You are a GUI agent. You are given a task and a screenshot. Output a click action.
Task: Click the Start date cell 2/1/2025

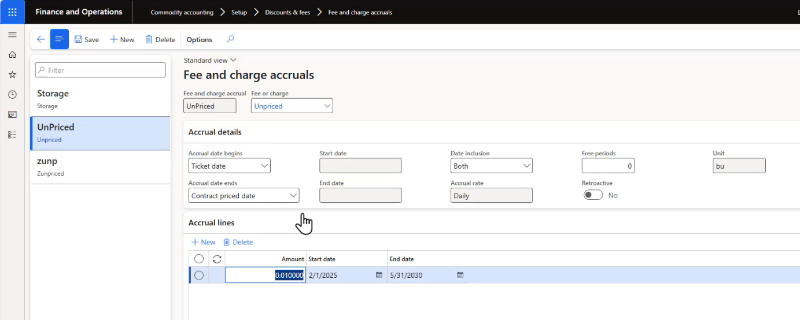pyautogui.click(x=341, y=276)
